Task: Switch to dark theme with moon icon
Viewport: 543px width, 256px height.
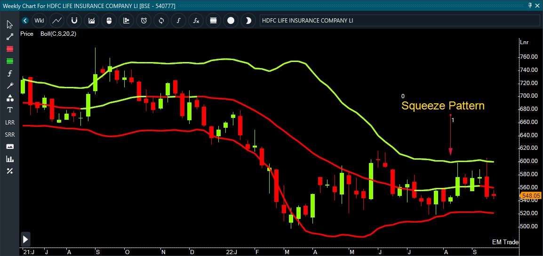Action: click(x=248, y=21)
